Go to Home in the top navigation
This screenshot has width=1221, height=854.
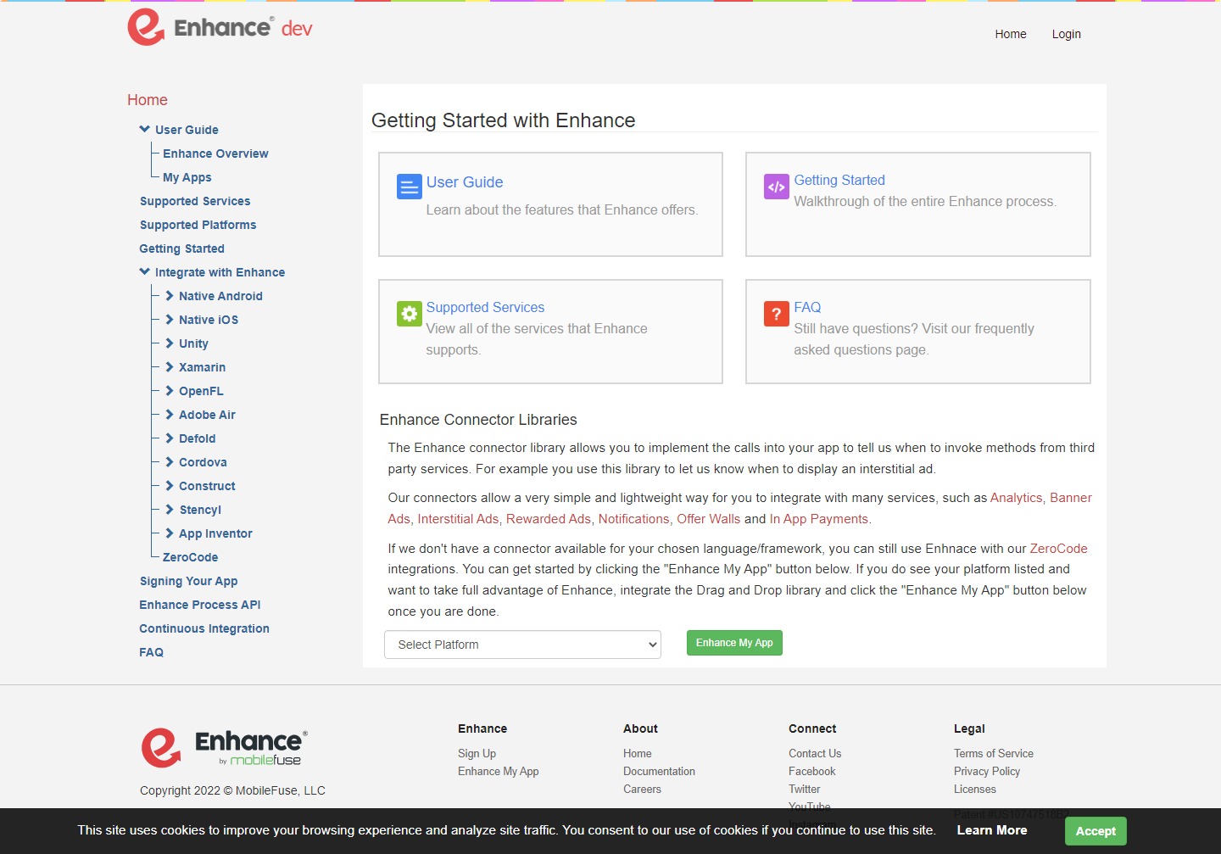tap(1010, 34)
